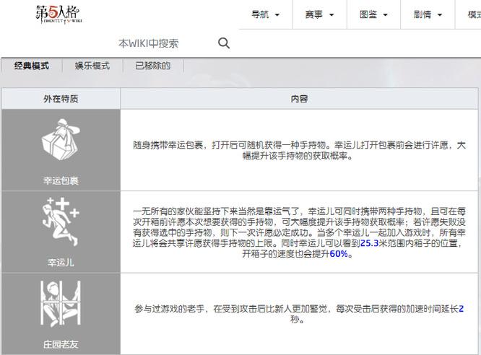Click the 庄园老友 trait icon
The width and height of the screenshot is (481, 355).
click(61, 304)
